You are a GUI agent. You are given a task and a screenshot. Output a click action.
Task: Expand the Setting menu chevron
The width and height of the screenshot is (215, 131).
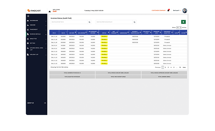pos(46,44)
